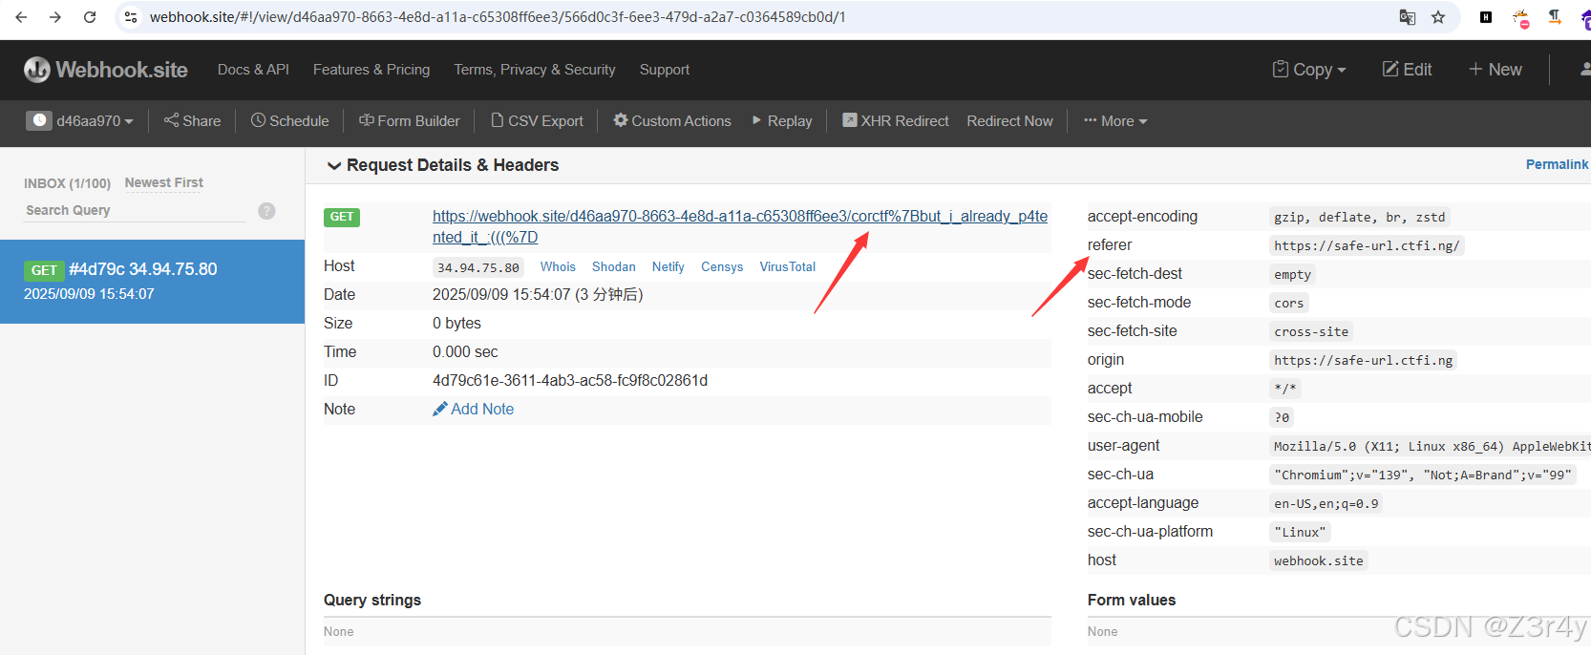The image size is (1591, 655).
Task: Click Censys lookup link
Action: (722, 267)
